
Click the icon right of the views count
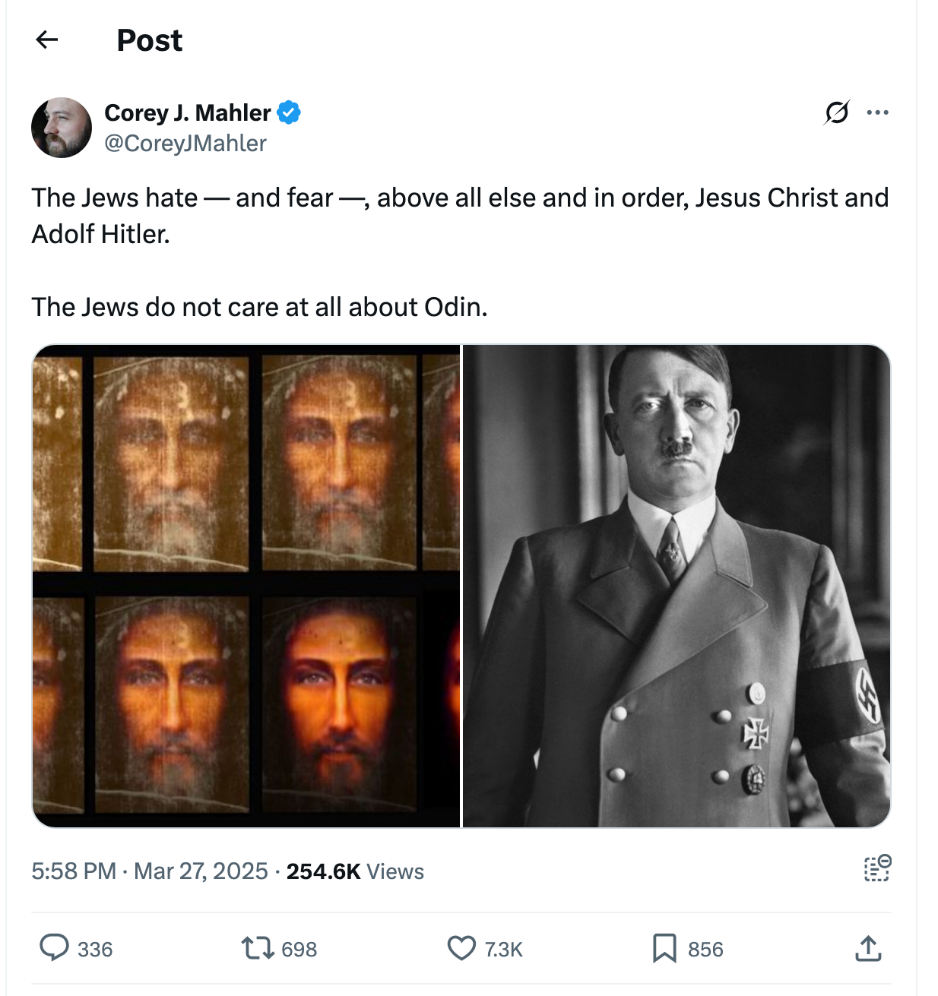[877, 868]
